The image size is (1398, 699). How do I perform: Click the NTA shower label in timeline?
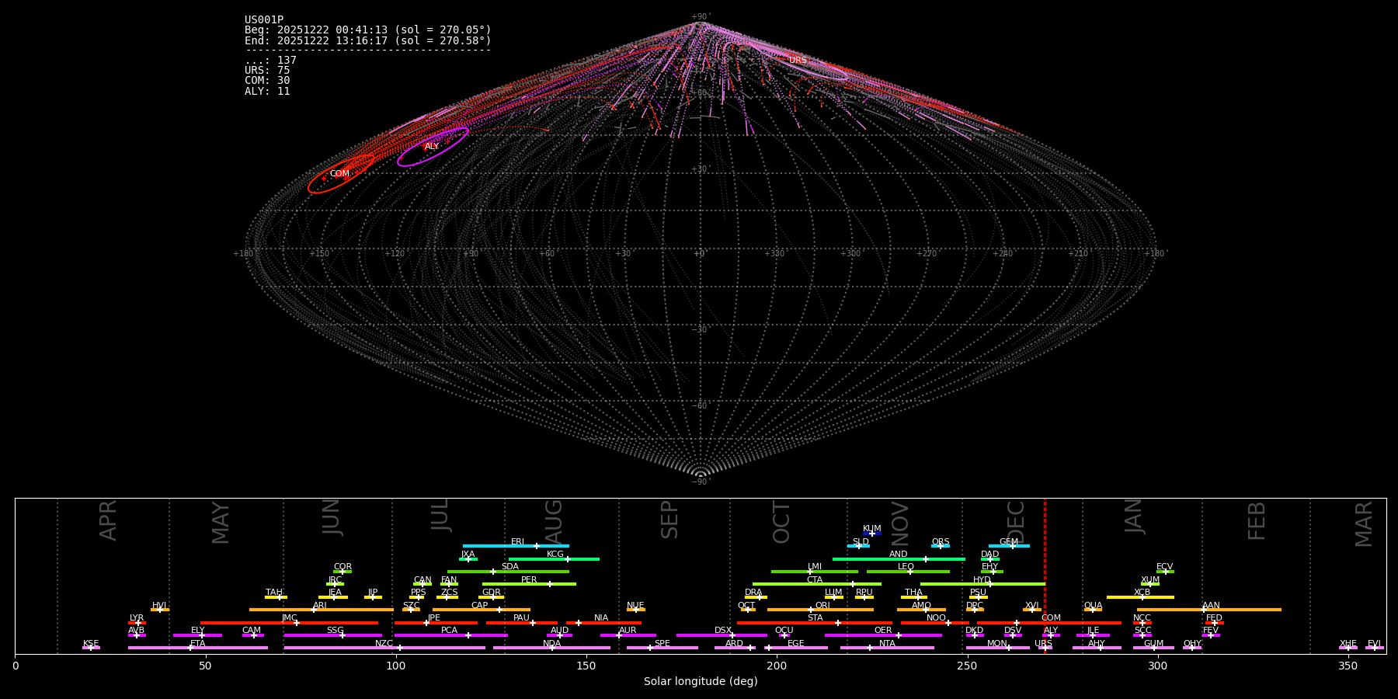(x=887, y=644)
